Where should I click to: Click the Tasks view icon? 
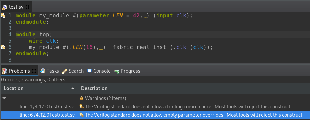[x=43, y=71]
